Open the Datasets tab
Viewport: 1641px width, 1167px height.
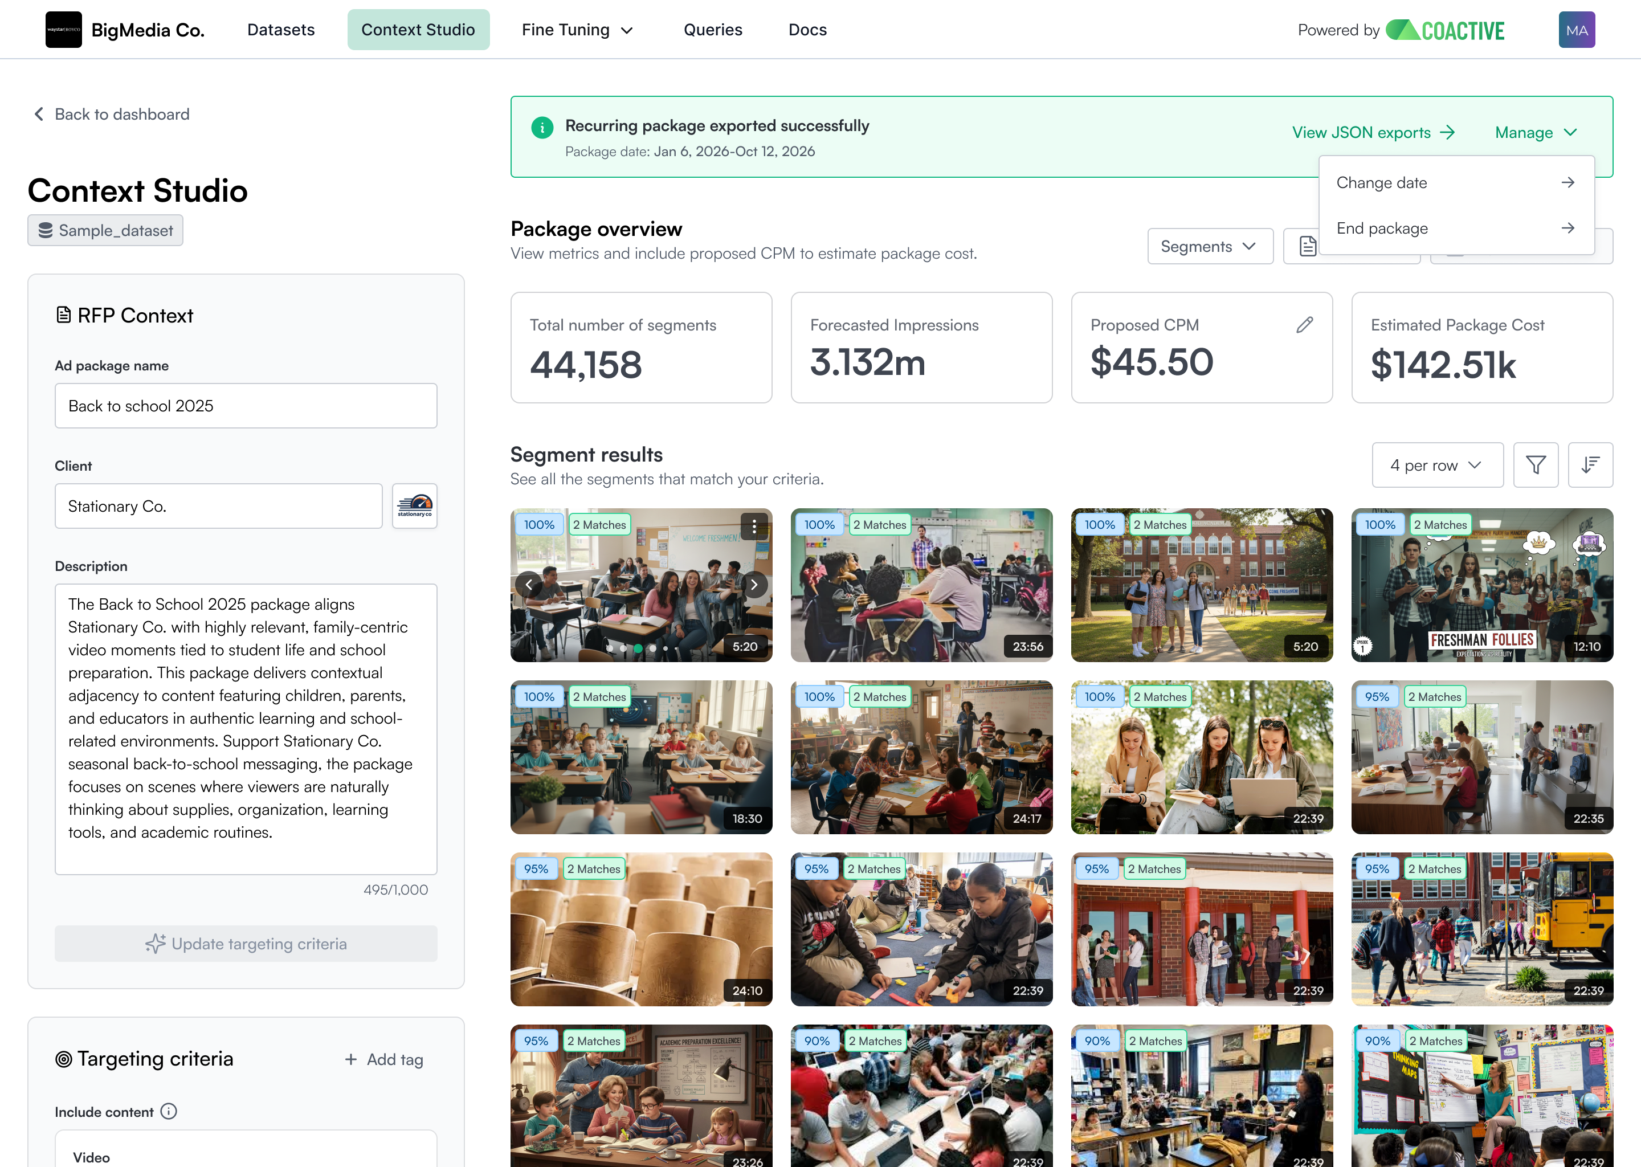[281, 30]
